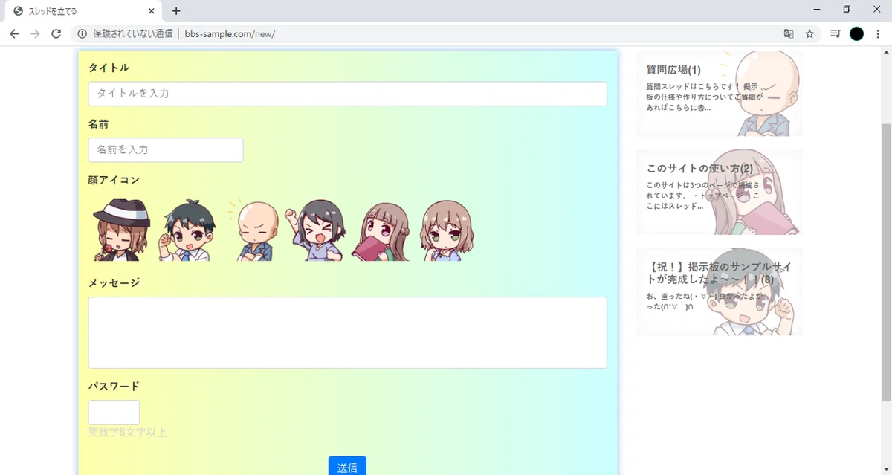Open the 掲示板のサンプルサイトが完成 thread card
The width and height of the screenshot is (892, 475).
pyautogui.click(x=719, y=291)
